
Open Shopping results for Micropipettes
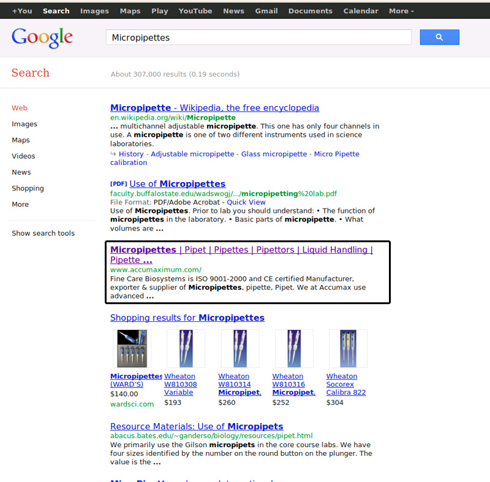click(x=187, y=318)
